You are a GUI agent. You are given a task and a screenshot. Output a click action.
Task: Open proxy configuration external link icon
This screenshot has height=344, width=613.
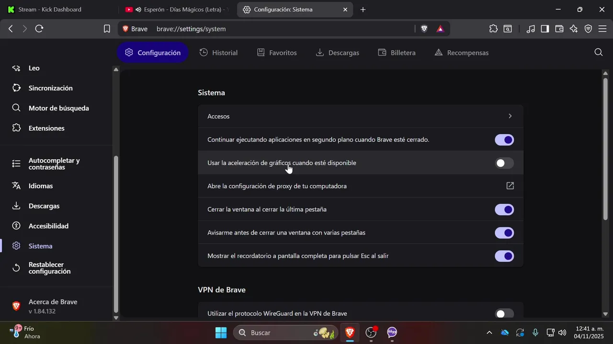pos(510,186)
